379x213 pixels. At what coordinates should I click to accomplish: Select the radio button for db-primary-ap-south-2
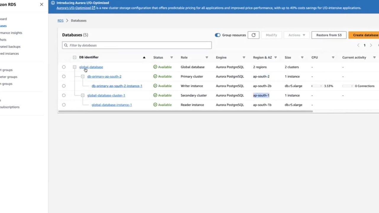pos(64,76)
